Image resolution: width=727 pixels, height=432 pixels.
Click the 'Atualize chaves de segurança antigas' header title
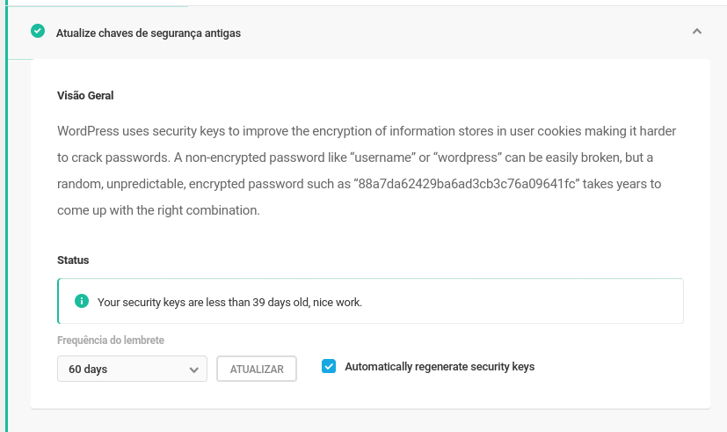click(x=149, y=33)
